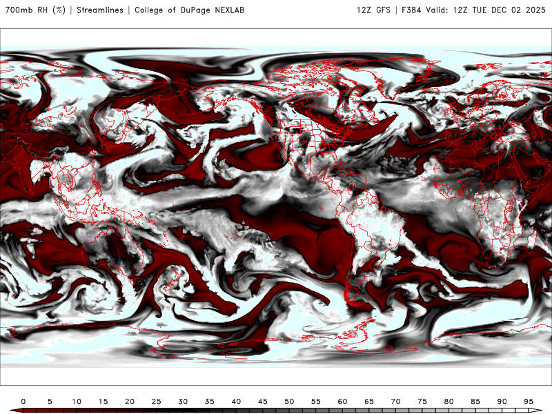Image resolution: width=552 pixels, height=414 pixels.
Task: Click the "40" colorbar scale label
Action: [x=236, y=402]
